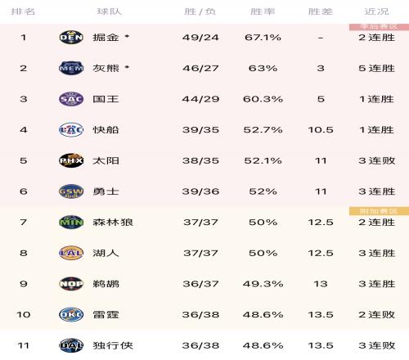Click the 排名 column header
This screenshot has height=360, width=409.
click(23, 11)
